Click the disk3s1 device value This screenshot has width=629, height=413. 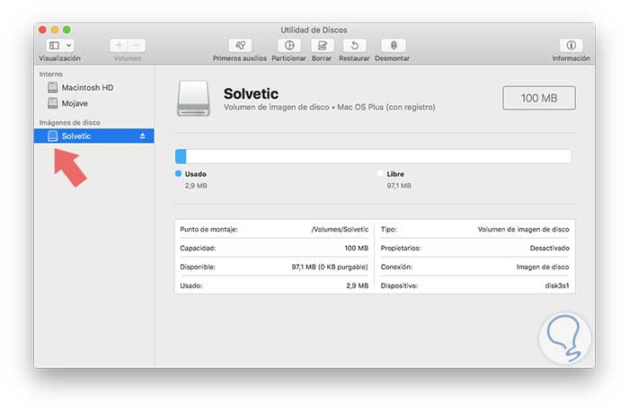click(557, 286)
